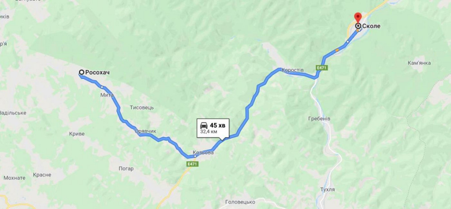
Task: Click the E471 road badge near Козьова
Action: (x=192, y=164)
